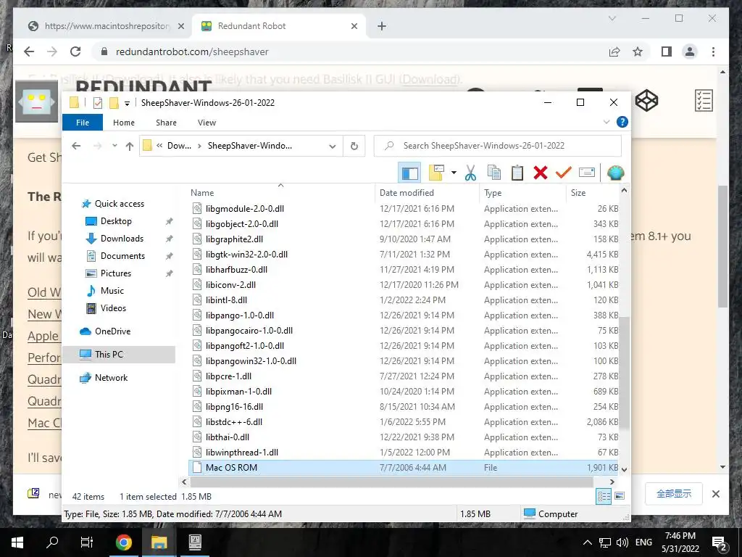Click the red X Delete icon
The image size is (742, 557).
click(x=541, y=173)
